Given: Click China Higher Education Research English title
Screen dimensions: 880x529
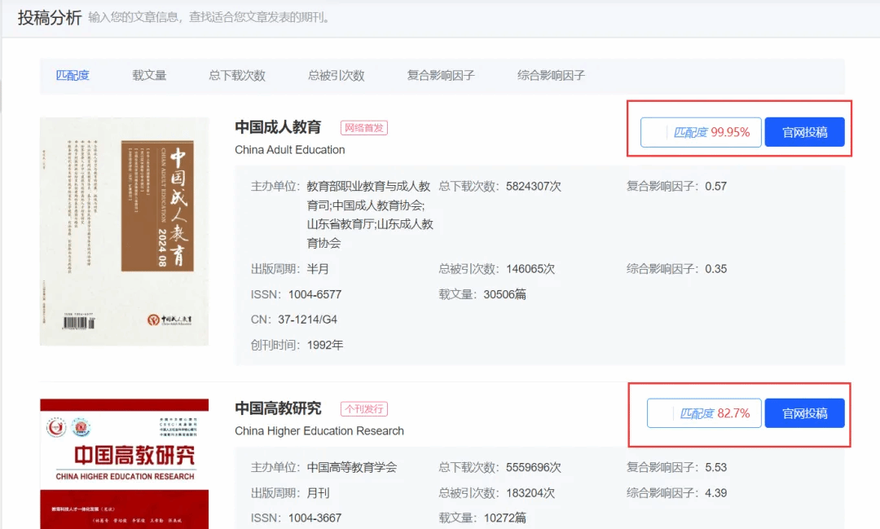Looking at the screenshot, I should click(x=319, y=430).
